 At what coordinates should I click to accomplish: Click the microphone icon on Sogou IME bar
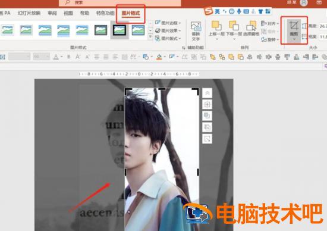tap(239, 11)
